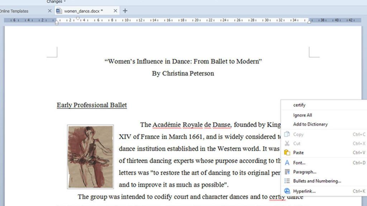This screenshot has width=367, height=206.
Task: Choose Add to Dictionary
Action: tap(310, 124)
